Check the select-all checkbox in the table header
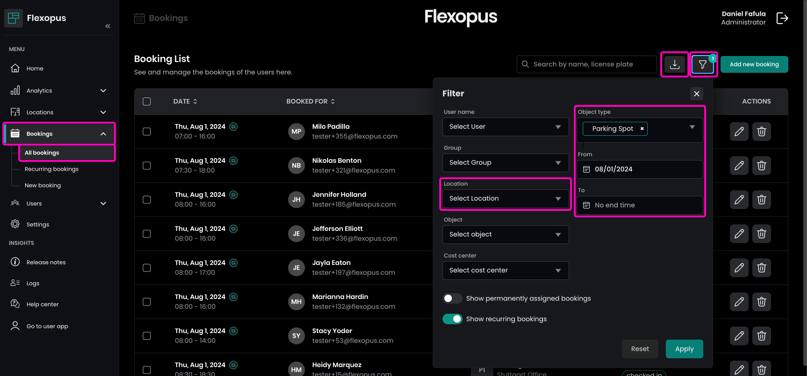Screen dimensions: 807x376 (147, 102)
